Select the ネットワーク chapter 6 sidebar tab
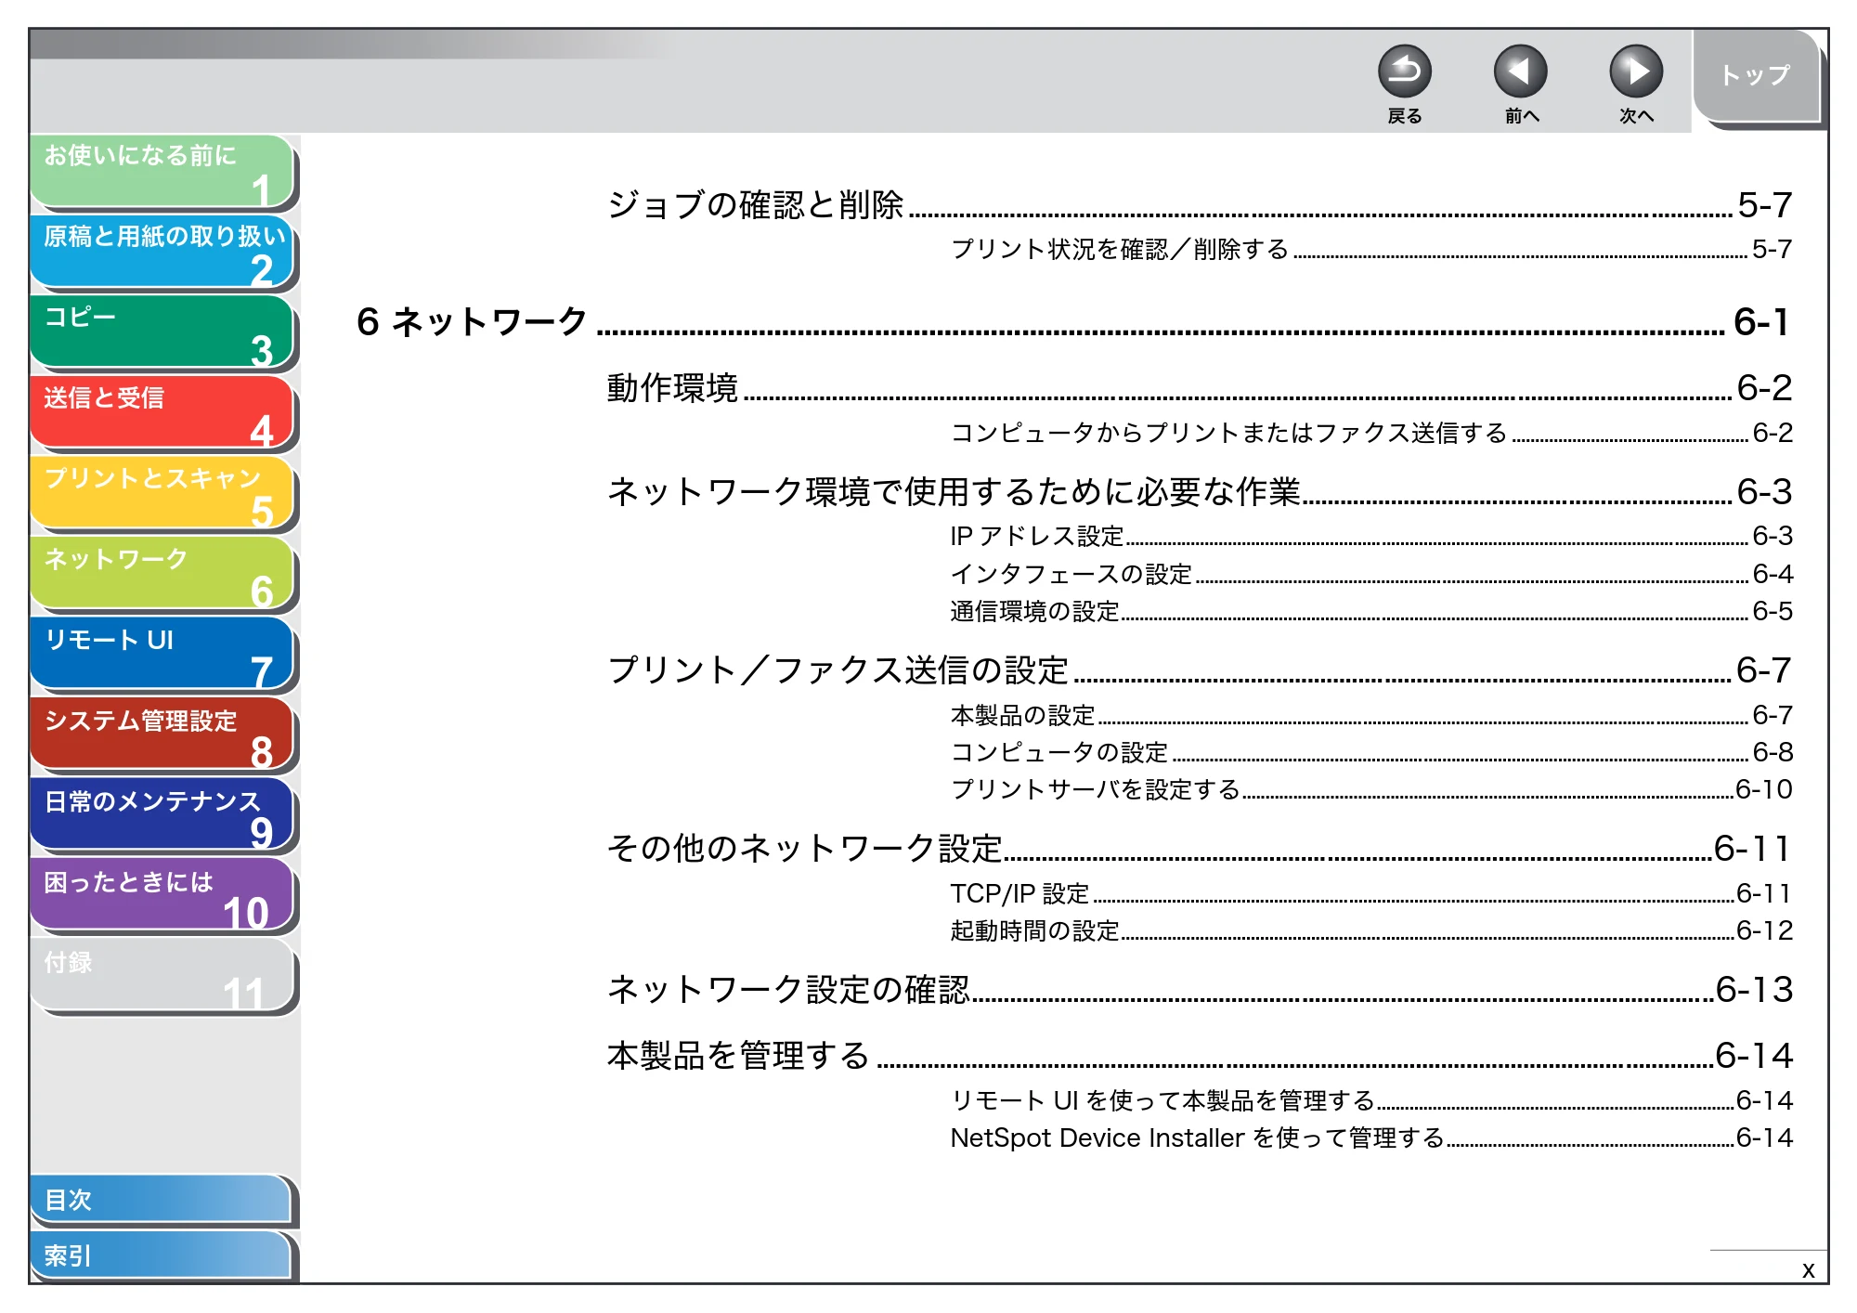The height and width of the screenshot is (1313, 1857). [x=162, y=575]
